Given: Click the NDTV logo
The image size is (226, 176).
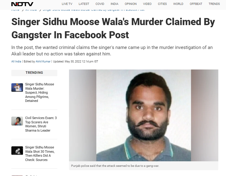Looking at the screenshot, I should point(22,4).
